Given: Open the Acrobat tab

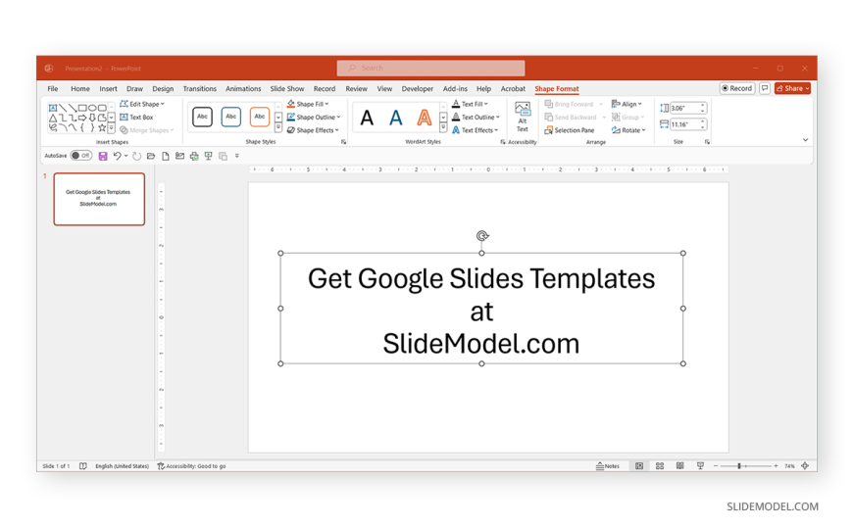Looking at the screenshot, I should (x=513, y=88).
